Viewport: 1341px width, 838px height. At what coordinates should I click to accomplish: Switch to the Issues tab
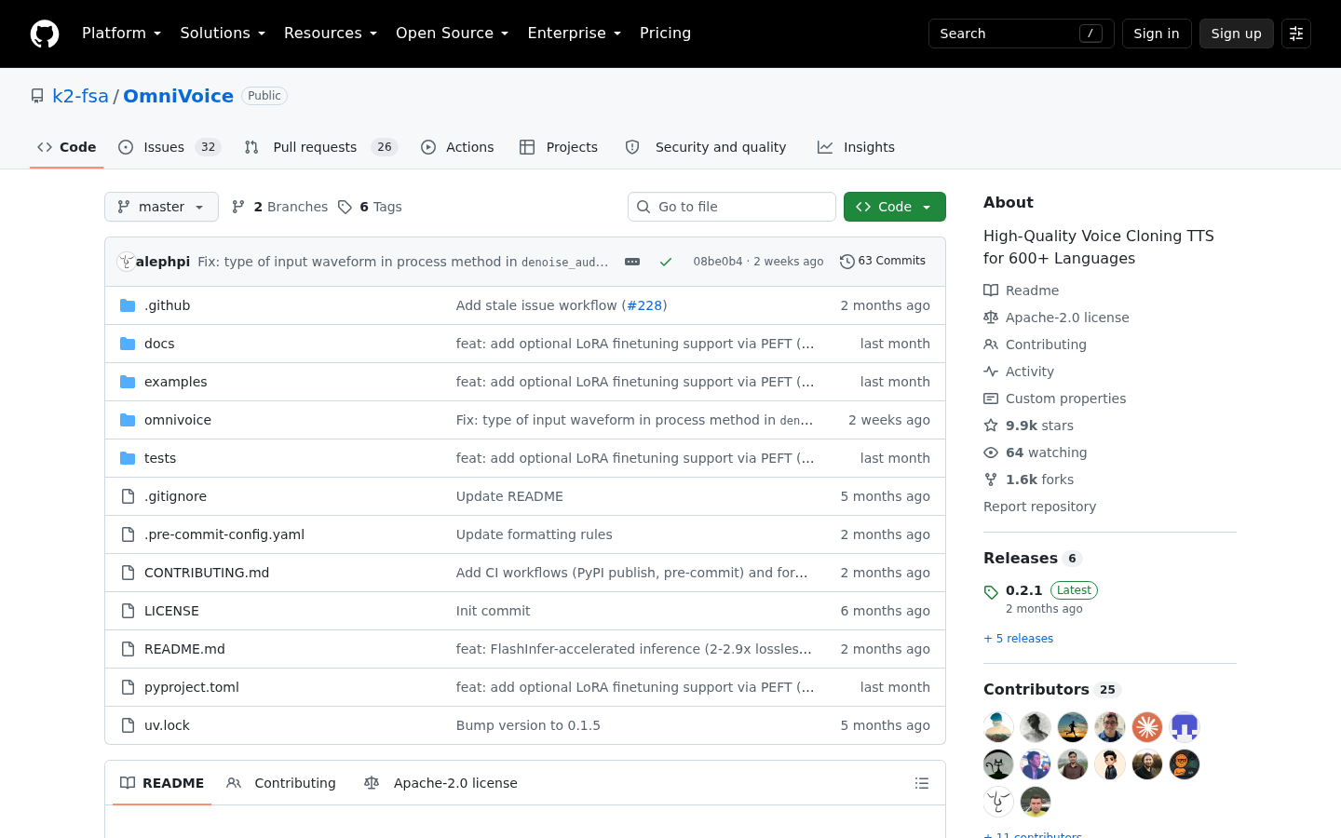[x=169, y=147]
